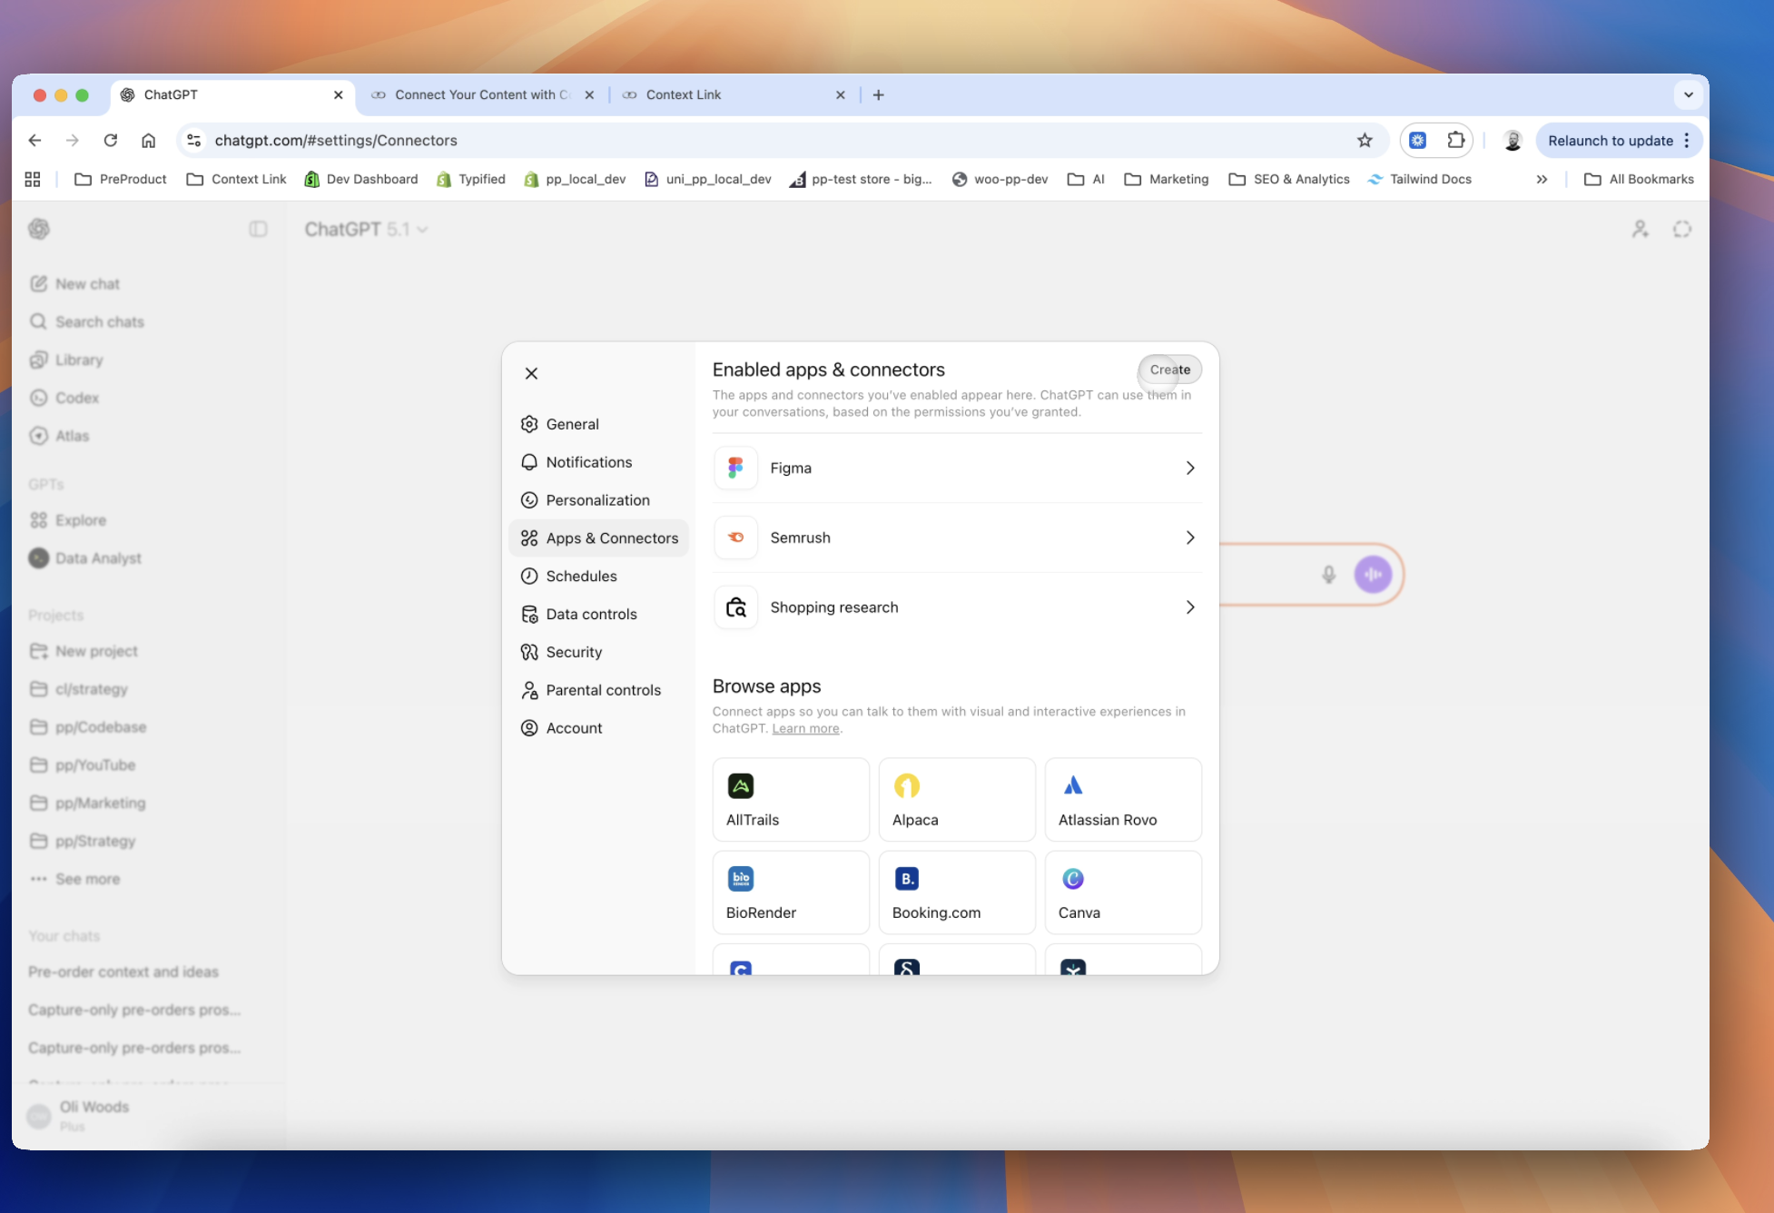The height and width of the screenshot is (1213, 1774).
Task: Activate voice mode button in chat input
Action: [1373, 574]
